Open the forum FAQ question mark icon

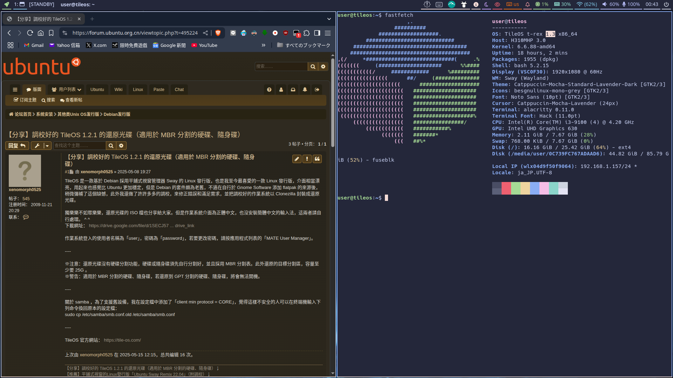[x=269, y=90]
